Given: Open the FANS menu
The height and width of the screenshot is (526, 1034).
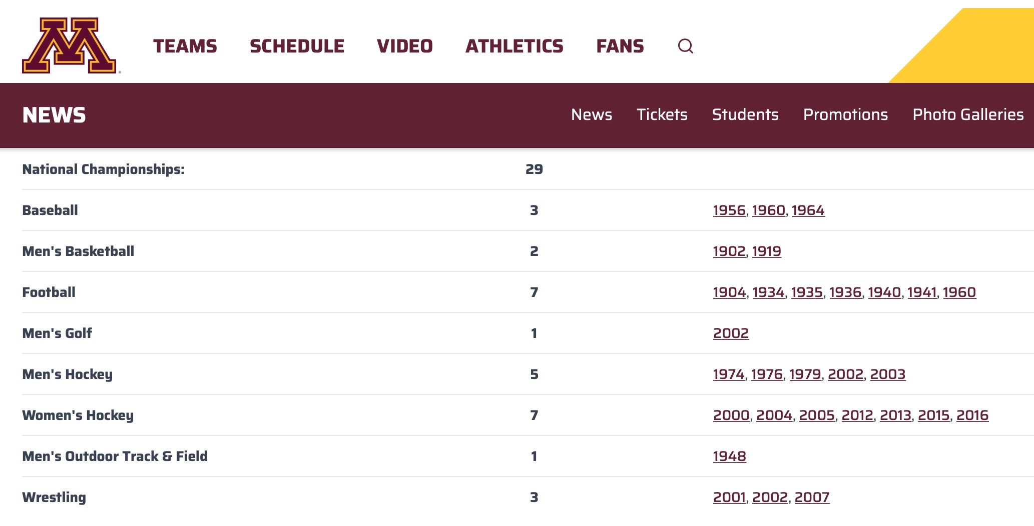Looking at the screenshot, I should 620,46.
